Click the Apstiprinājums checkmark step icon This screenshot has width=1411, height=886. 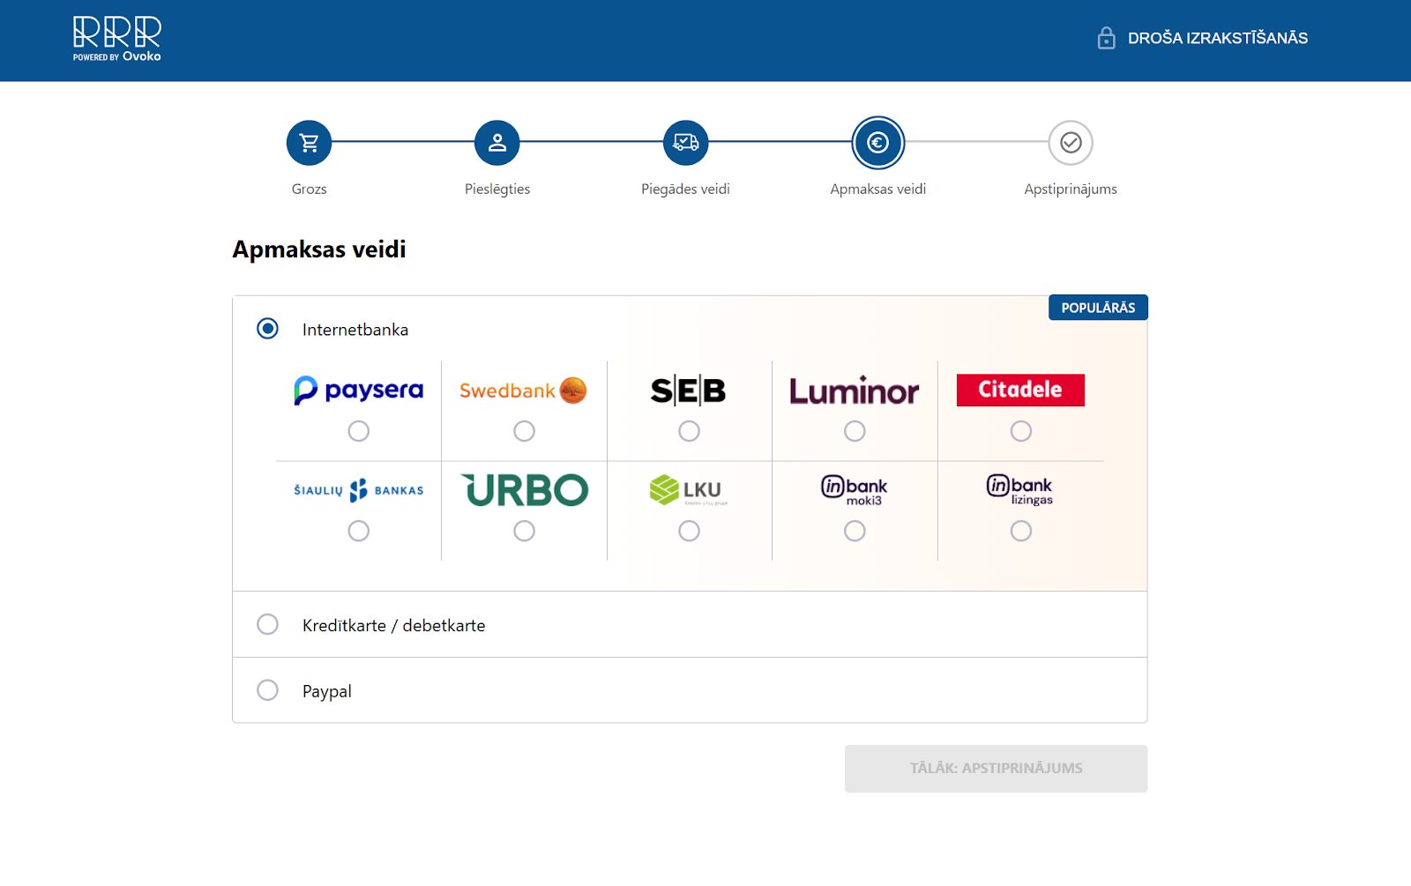point(1071,143)
